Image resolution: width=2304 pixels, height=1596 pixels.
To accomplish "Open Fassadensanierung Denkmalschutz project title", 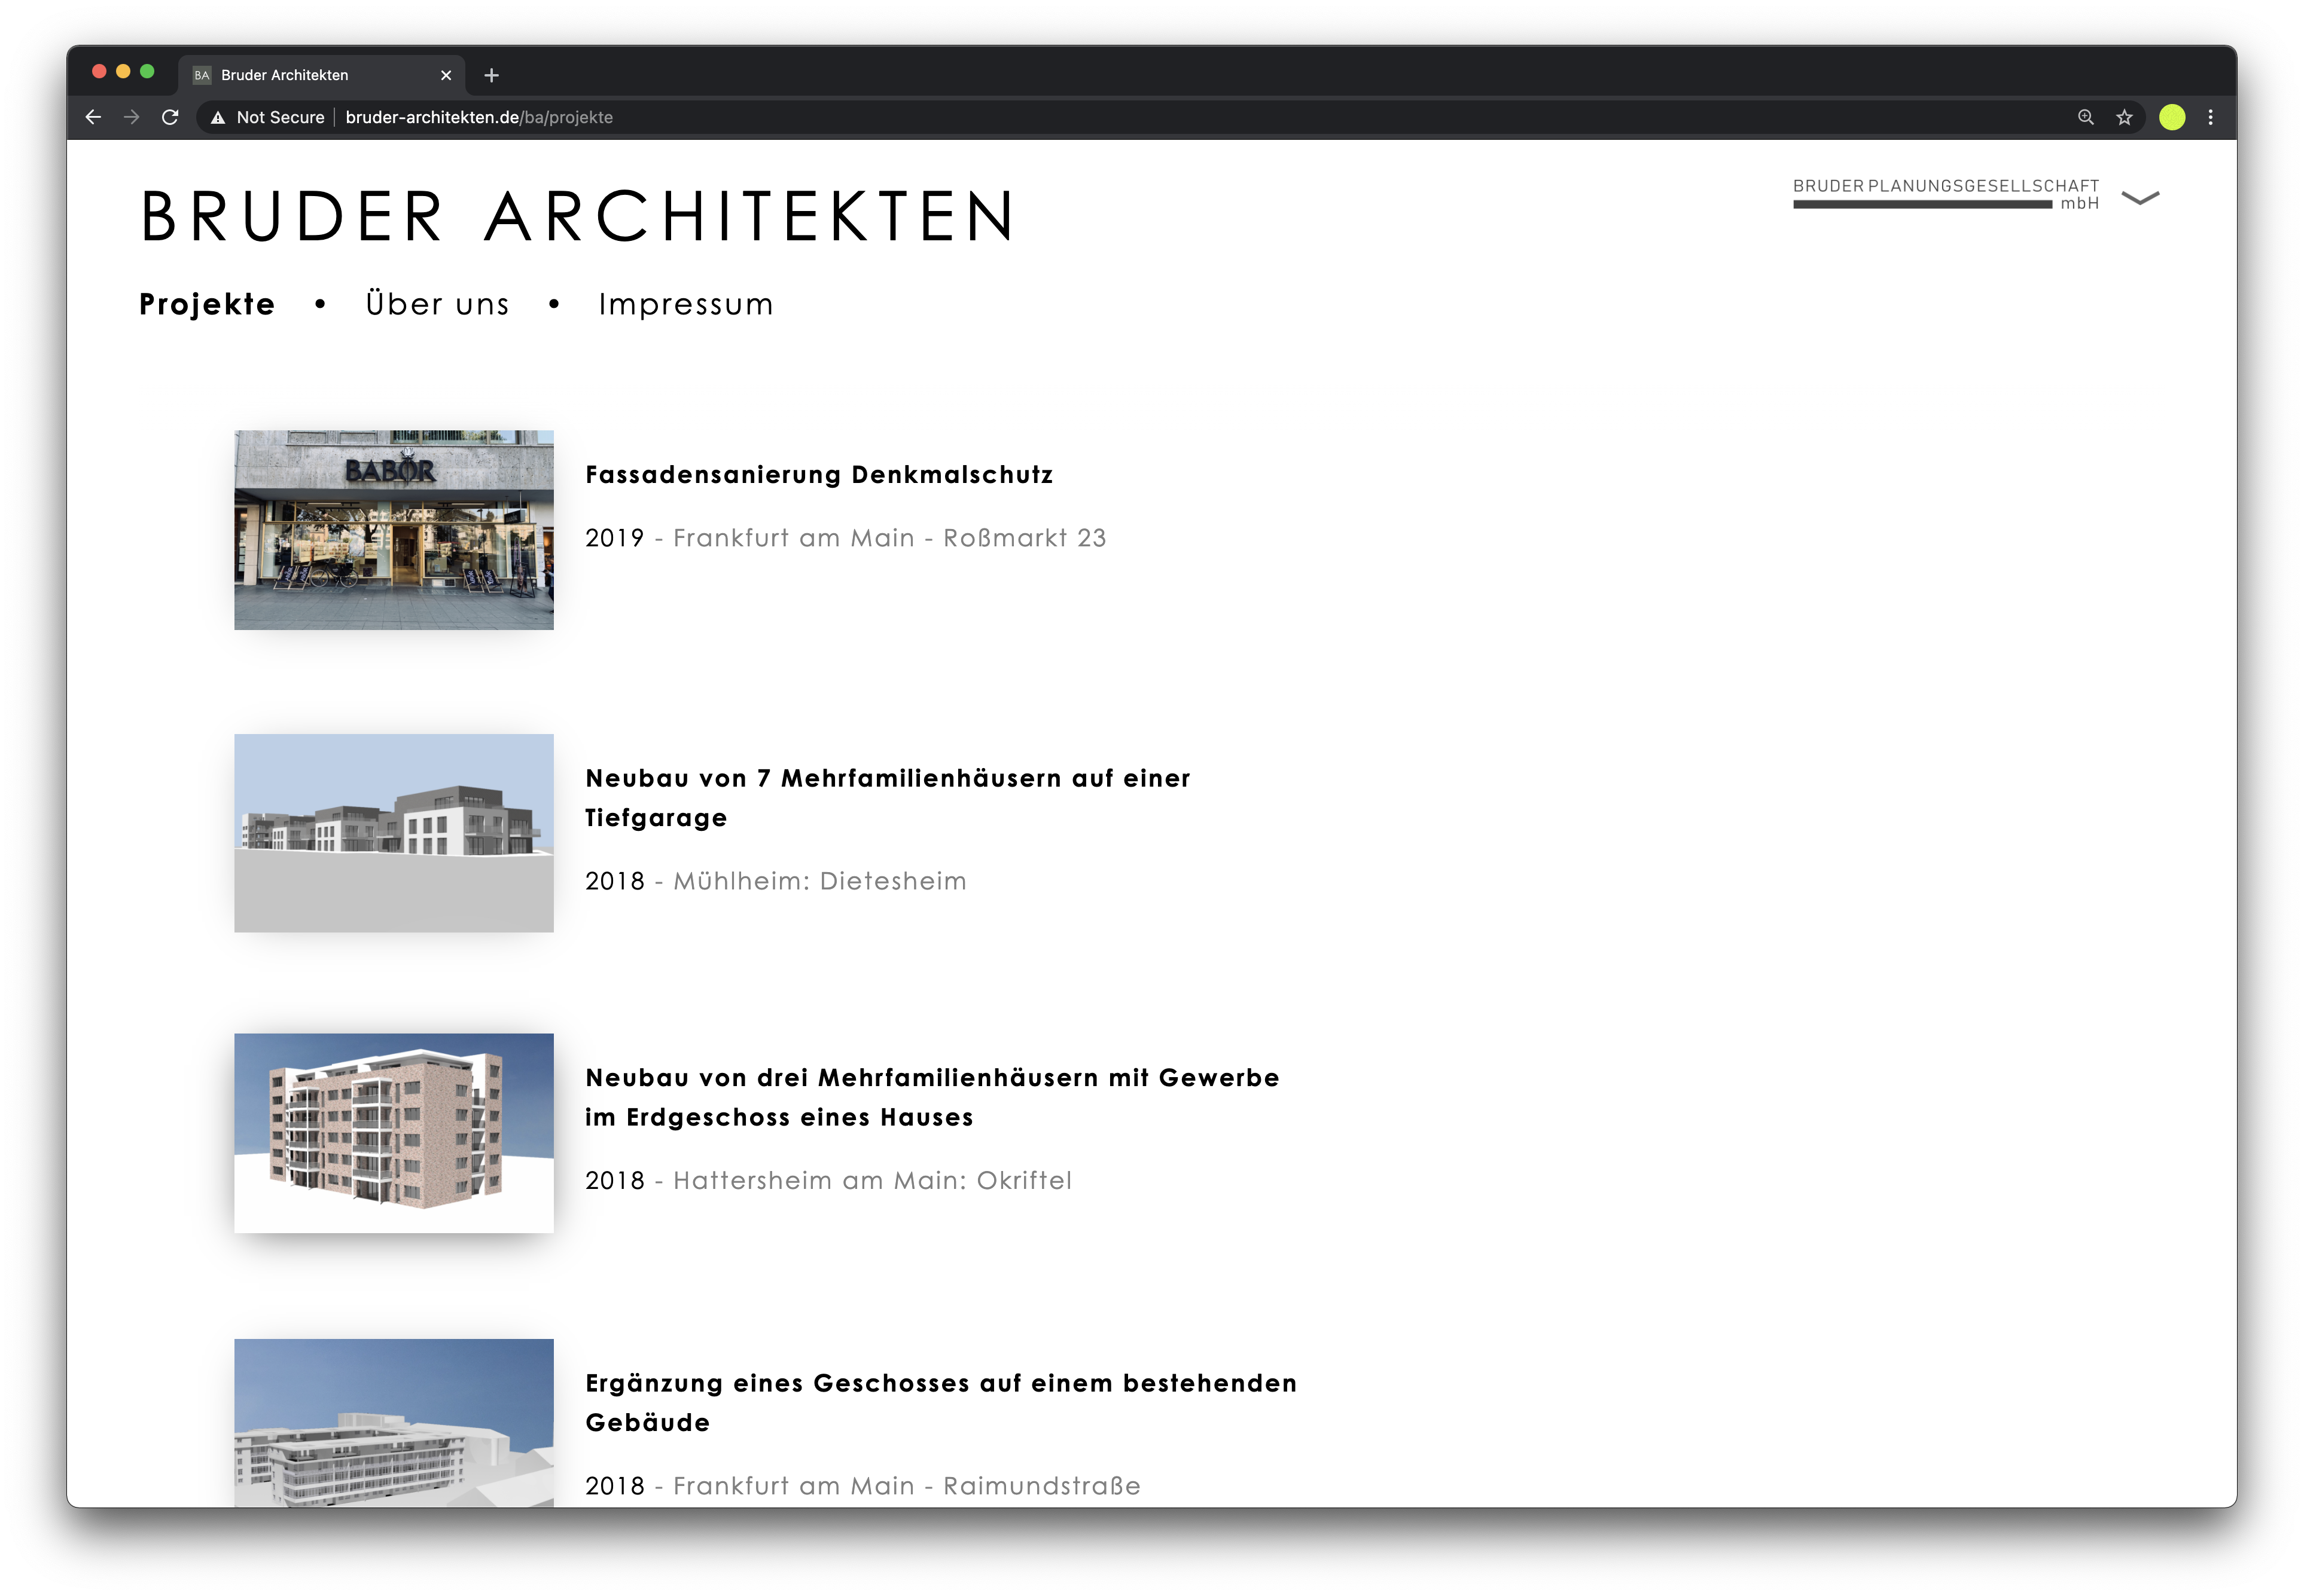I will tap(818, 474).
